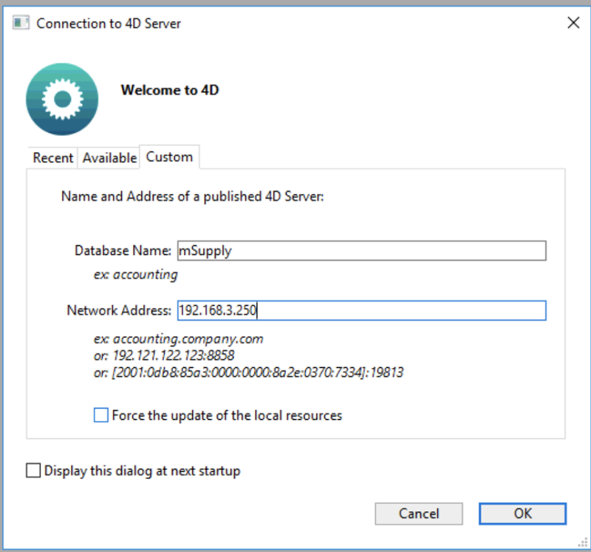Click the application icon in the title bar

21,22
